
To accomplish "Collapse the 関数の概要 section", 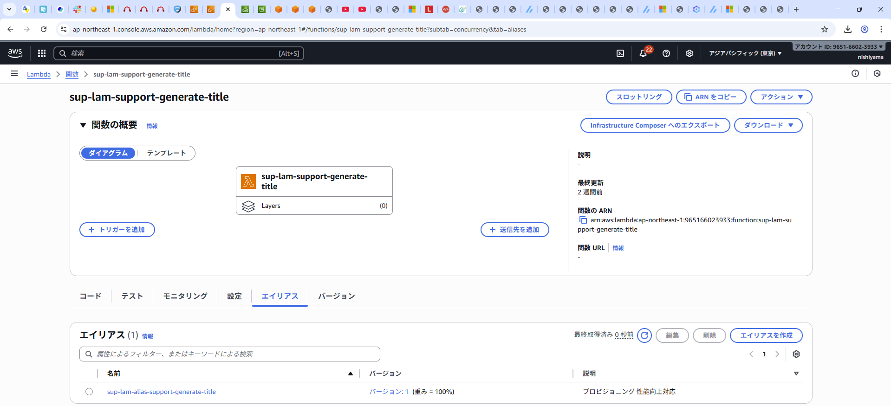I will 83,125.
